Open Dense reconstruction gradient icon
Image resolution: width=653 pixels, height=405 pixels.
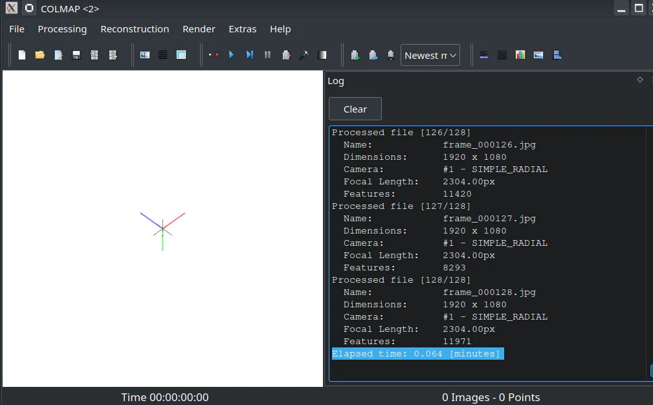(x=322, y=55)
